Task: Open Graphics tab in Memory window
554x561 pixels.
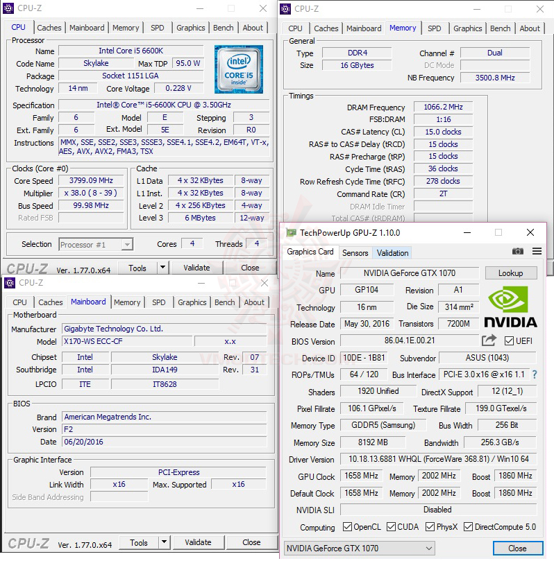Action: (467, 28)
